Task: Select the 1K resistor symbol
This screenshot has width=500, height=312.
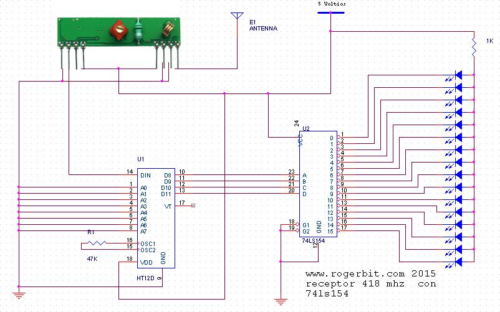Action: (474, 47)
